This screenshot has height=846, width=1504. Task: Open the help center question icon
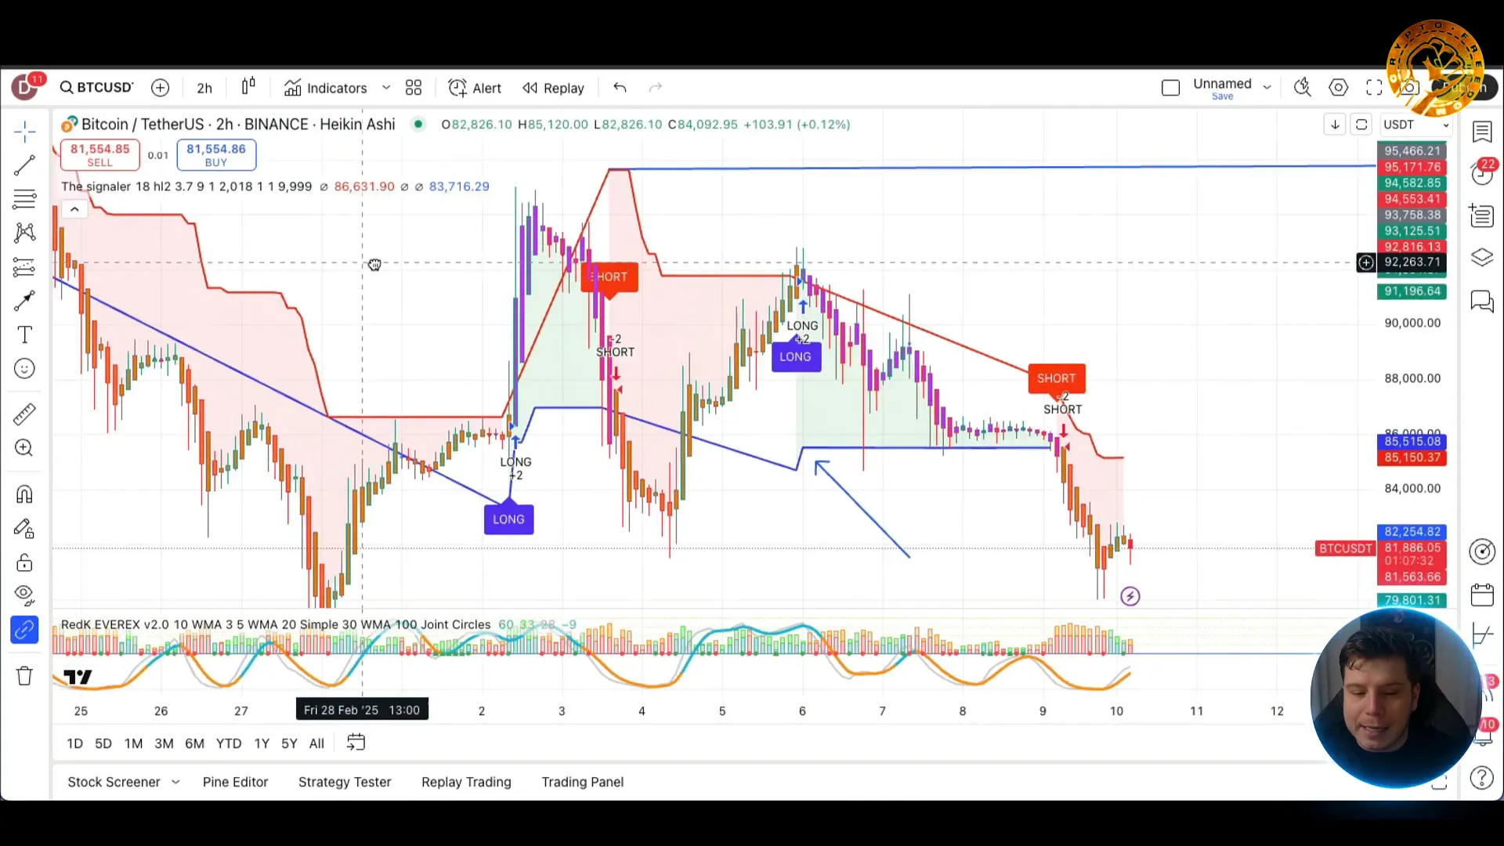coord(1482,778)
